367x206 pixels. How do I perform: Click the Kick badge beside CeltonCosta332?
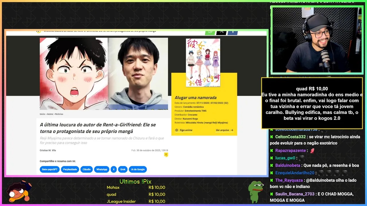(x=272, y=137)
